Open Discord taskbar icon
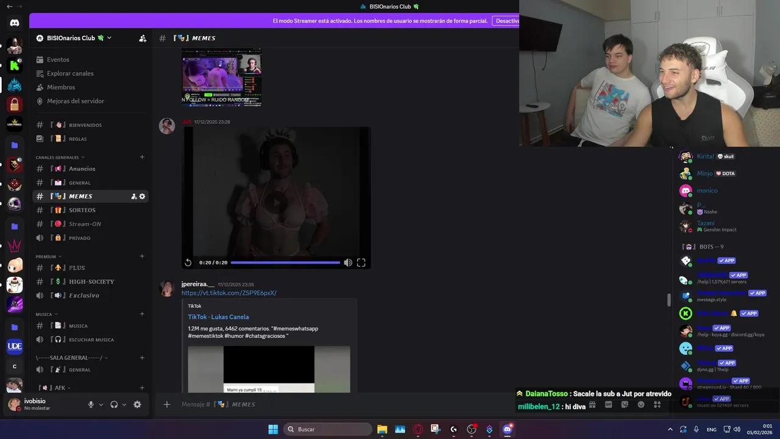This screenshot has width=780, height=439. click(x=507, y=429)
